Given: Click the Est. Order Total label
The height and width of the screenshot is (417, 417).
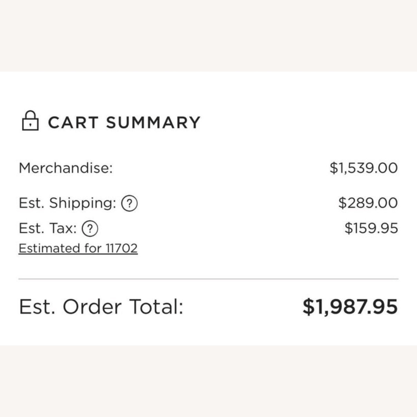Looking at the screenshot, I should coord(101,307).
